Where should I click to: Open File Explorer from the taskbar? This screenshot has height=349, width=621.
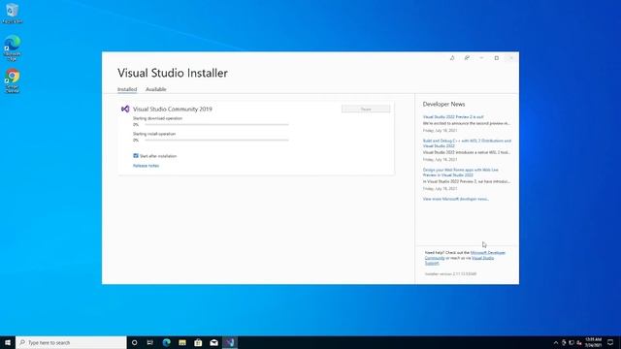[x=182, y=342]
